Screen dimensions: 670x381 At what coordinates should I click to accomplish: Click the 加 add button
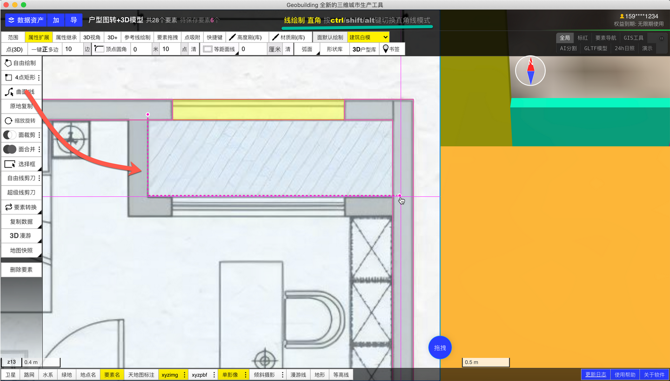tap(56, 20)
